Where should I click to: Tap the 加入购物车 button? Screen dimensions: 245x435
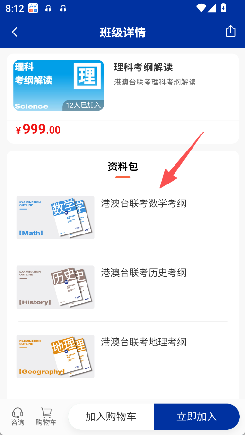111,417
